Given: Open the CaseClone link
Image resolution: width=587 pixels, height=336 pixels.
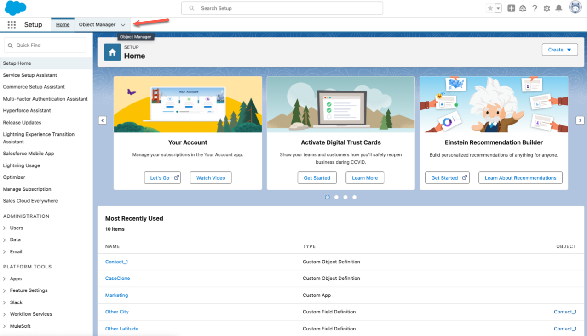Looking at the screenshot, I should coord(117,278).
